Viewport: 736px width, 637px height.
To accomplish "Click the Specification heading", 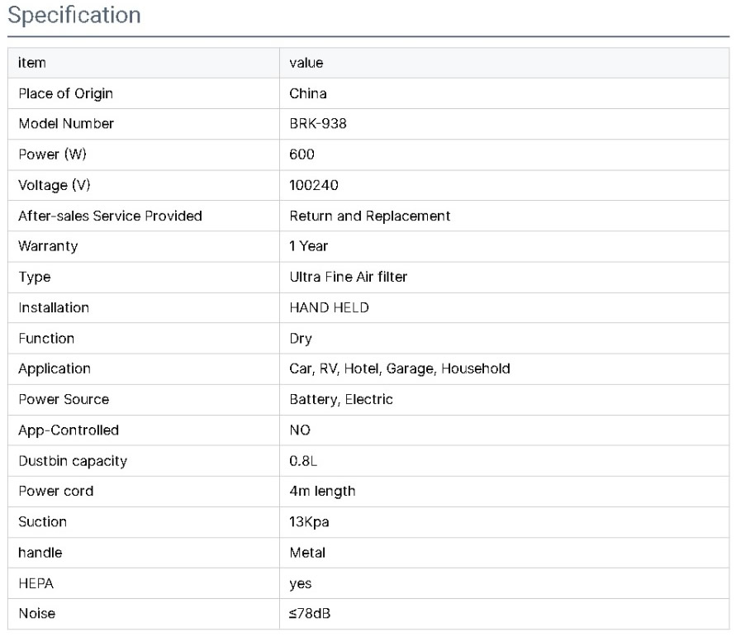I will (74, 15).
